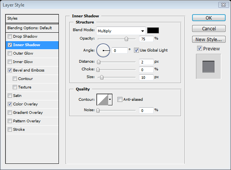This screenshot has width=231, height=170.
Task: Select the Color Overlay list item
Action: point(25,104)
